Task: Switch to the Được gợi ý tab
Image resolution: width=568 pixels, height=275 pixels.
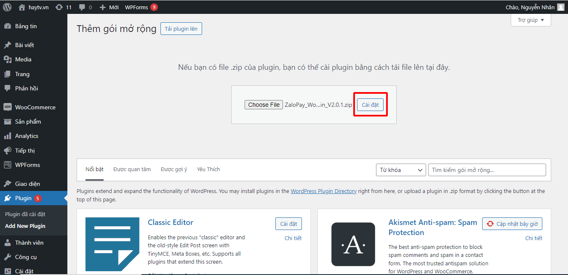Action: point(174,169)
